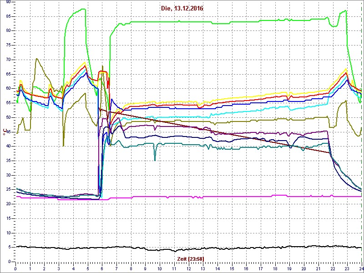Click the chart title 'Die, 13.12.2016'

[x=182, y=9]
